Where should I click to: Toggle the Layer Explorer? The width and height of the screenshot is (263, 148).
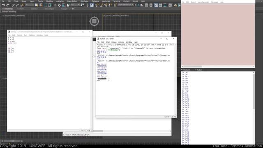(x=151, y=5)
